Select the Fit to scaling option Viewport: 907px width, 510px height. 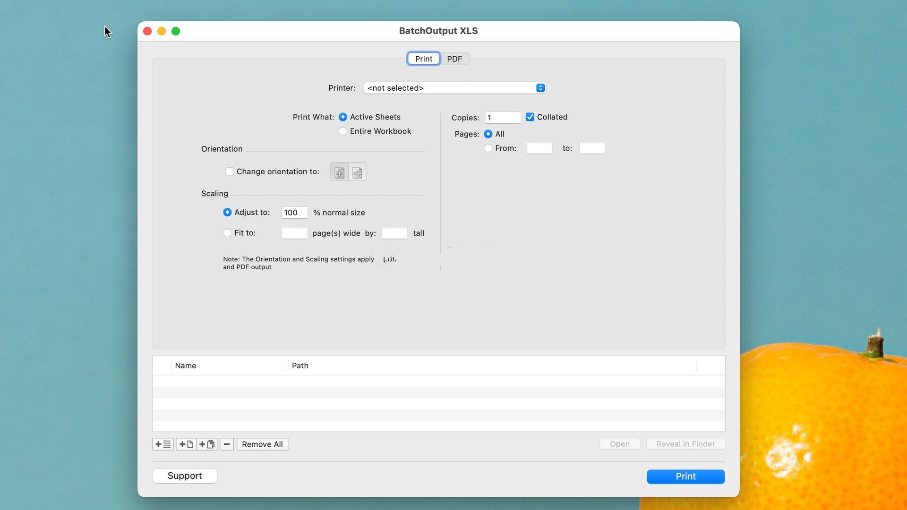pos(227,233)
